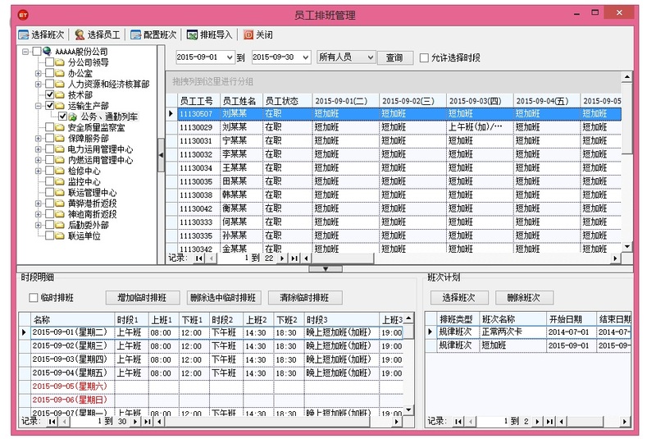
Task: Click the 选择班次 toolbar icon
Action: tap(24, 34)
